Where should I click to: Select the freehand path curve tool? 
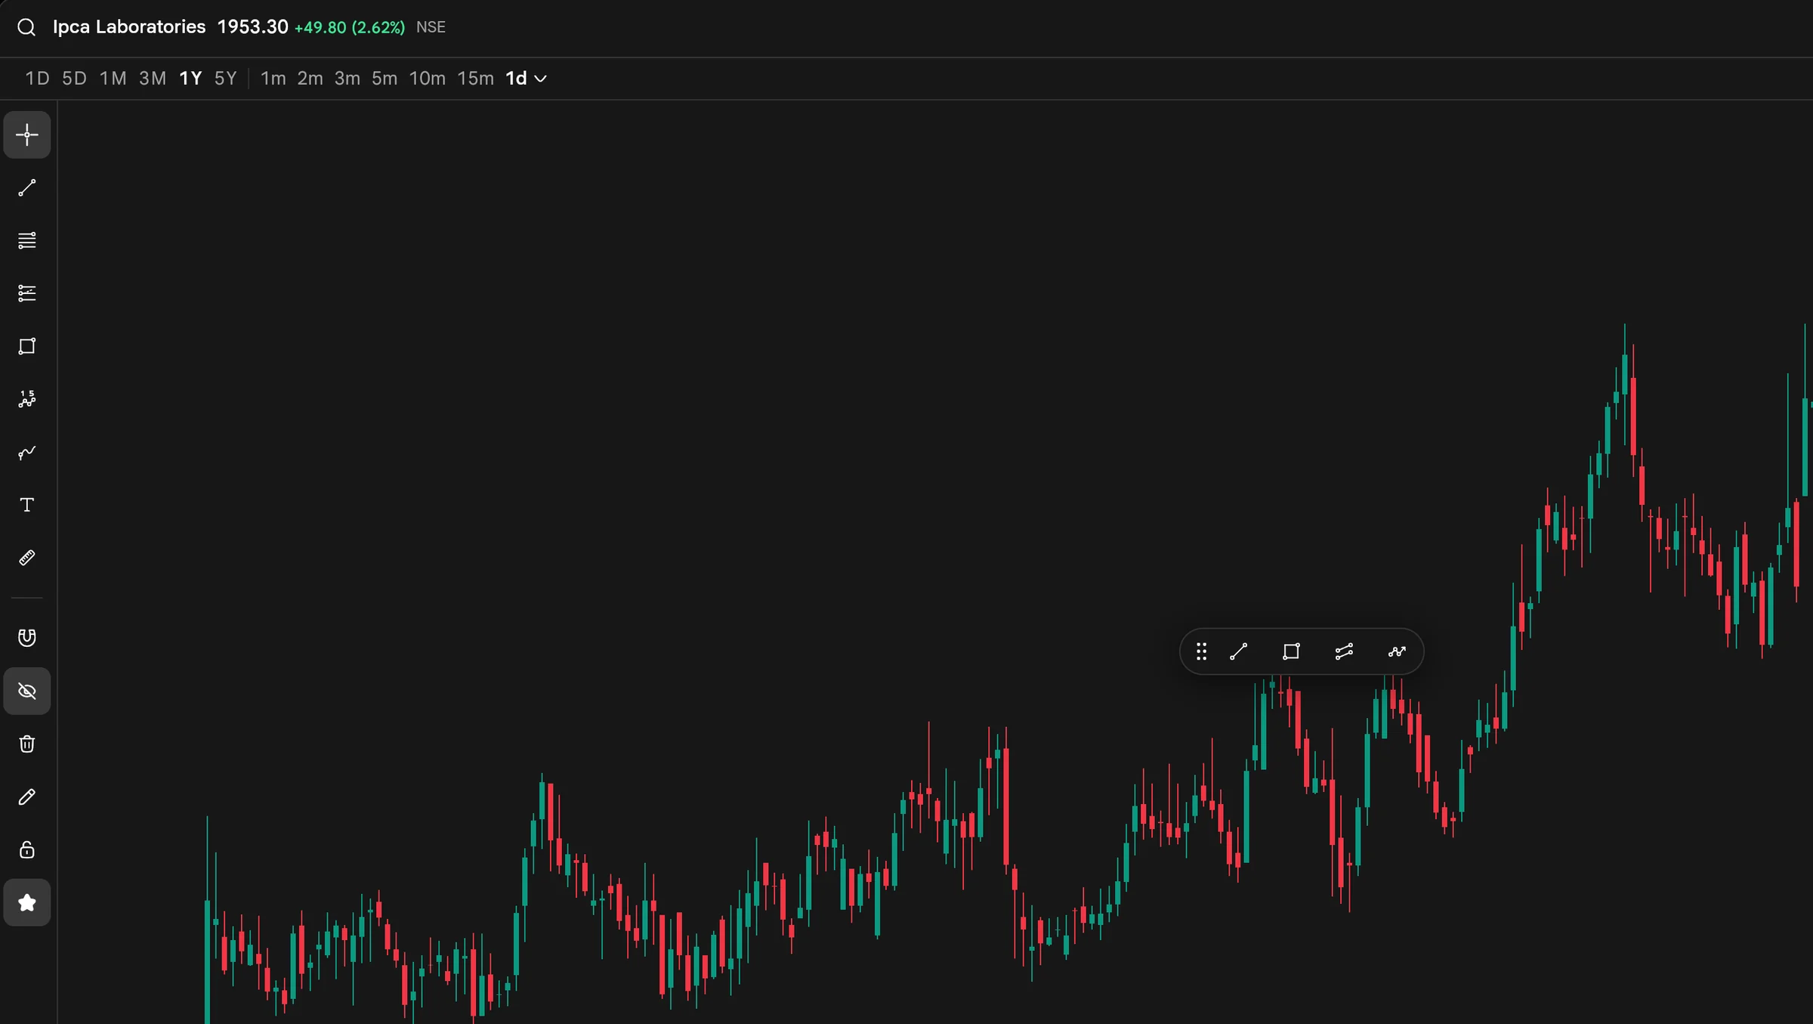(x=27, y=452)
